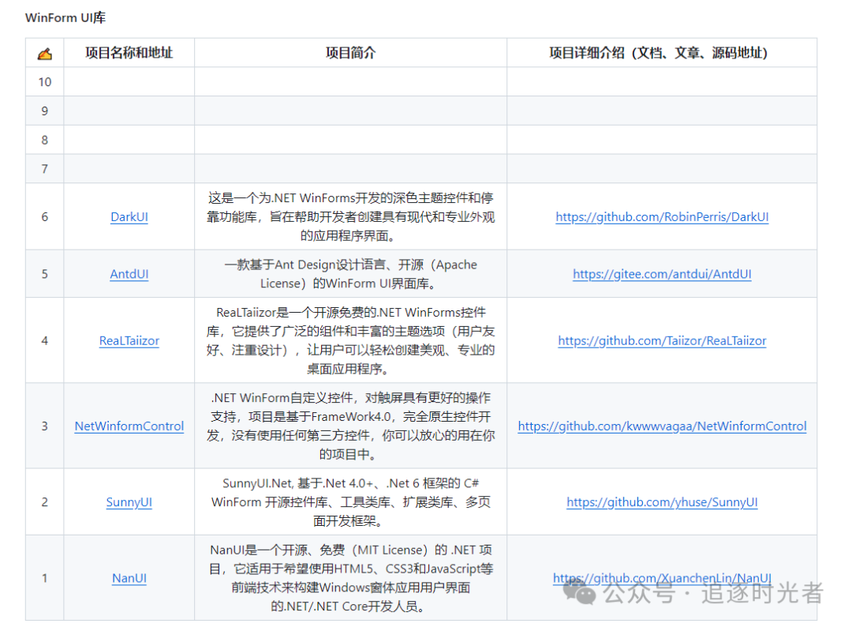The width and height of the screenshot is (852, 627).
Task: Select the 项目名称和地址 column header
Action: pos(129,53)
